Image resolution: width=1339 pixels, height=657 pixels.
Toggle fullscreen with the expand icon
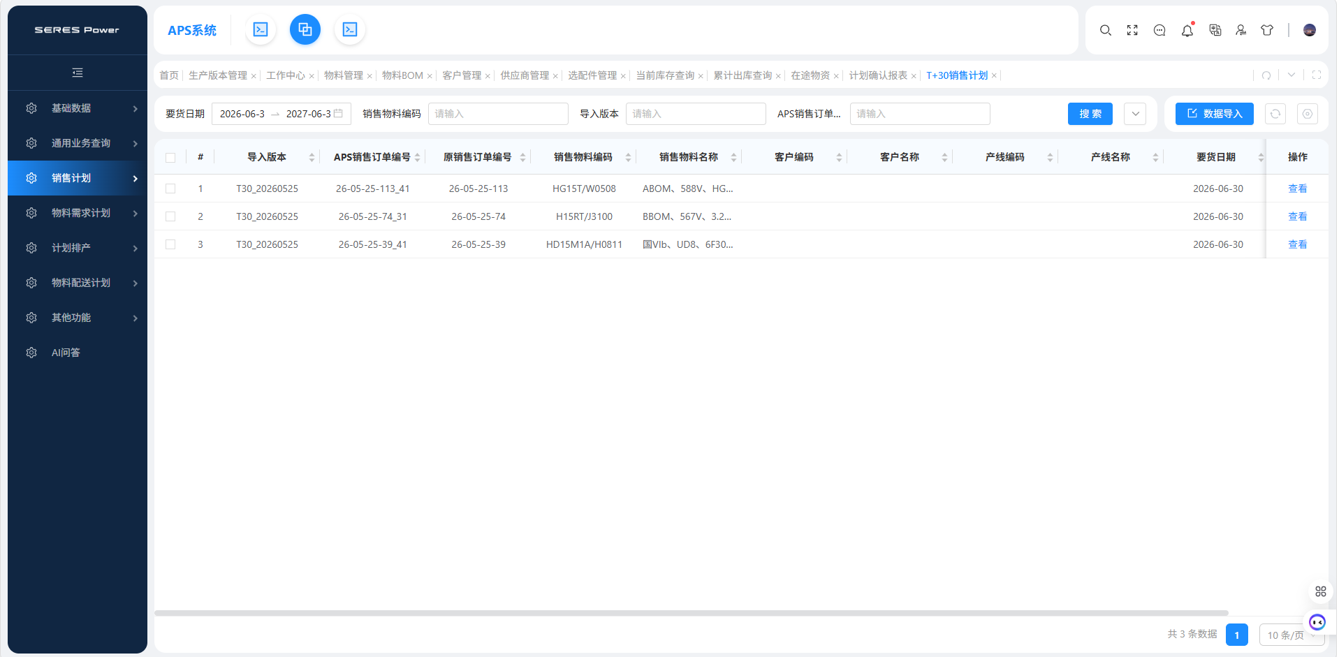[1132, 30]
